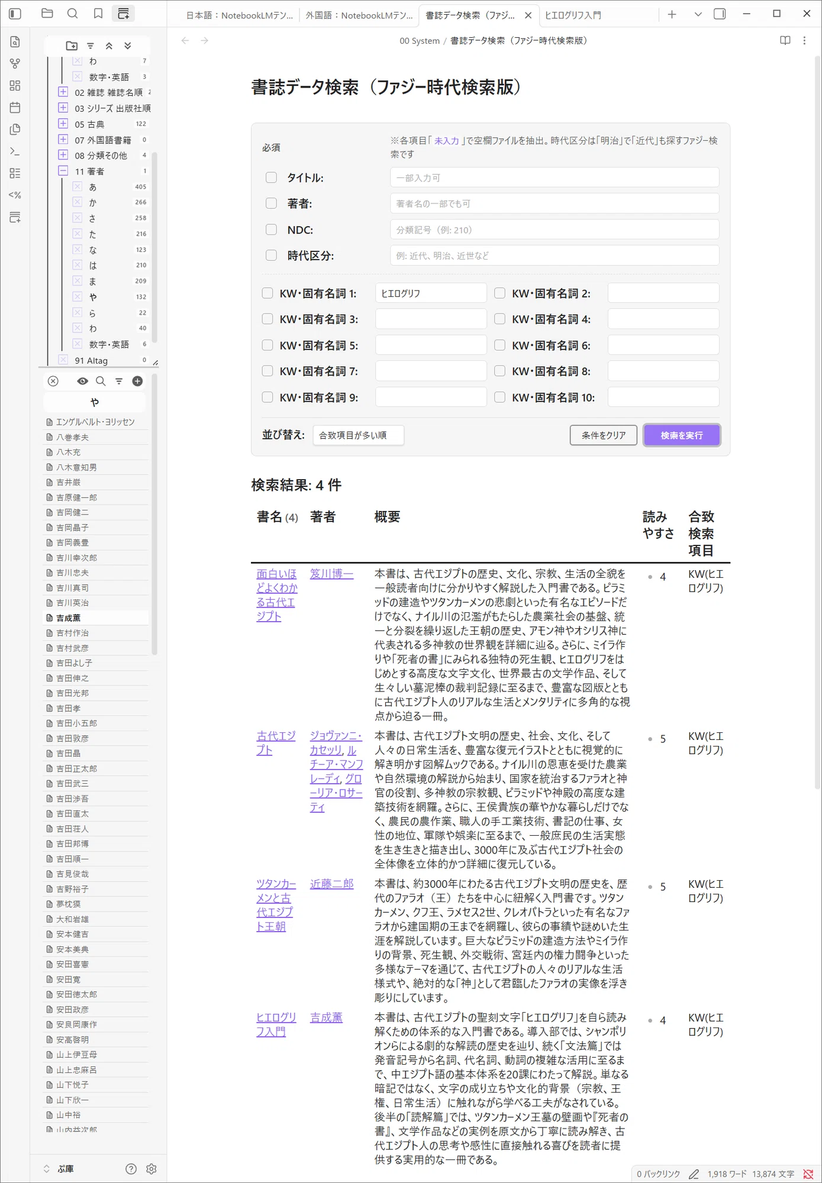
Task: Open the tab list chevron dropdown
Action: (698, 14)
